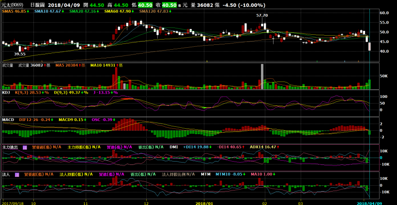The image size is (397, 205).
Task: Select the DMI indicator label
Action: [174, 147]
